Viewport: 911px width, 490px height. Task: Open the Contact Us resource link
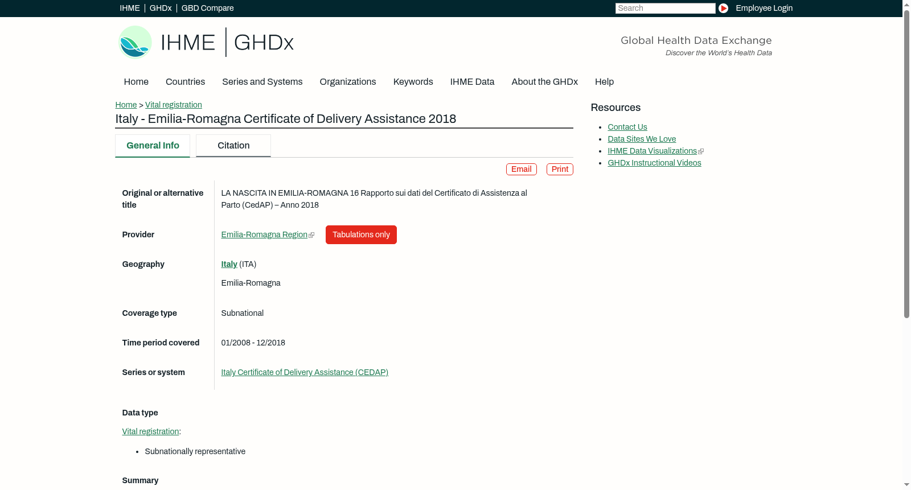coord(627,127)
